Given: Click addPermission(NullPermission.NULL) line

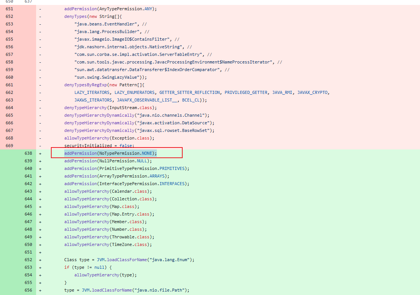Looking at the screenshot, I should pos(108,161).
